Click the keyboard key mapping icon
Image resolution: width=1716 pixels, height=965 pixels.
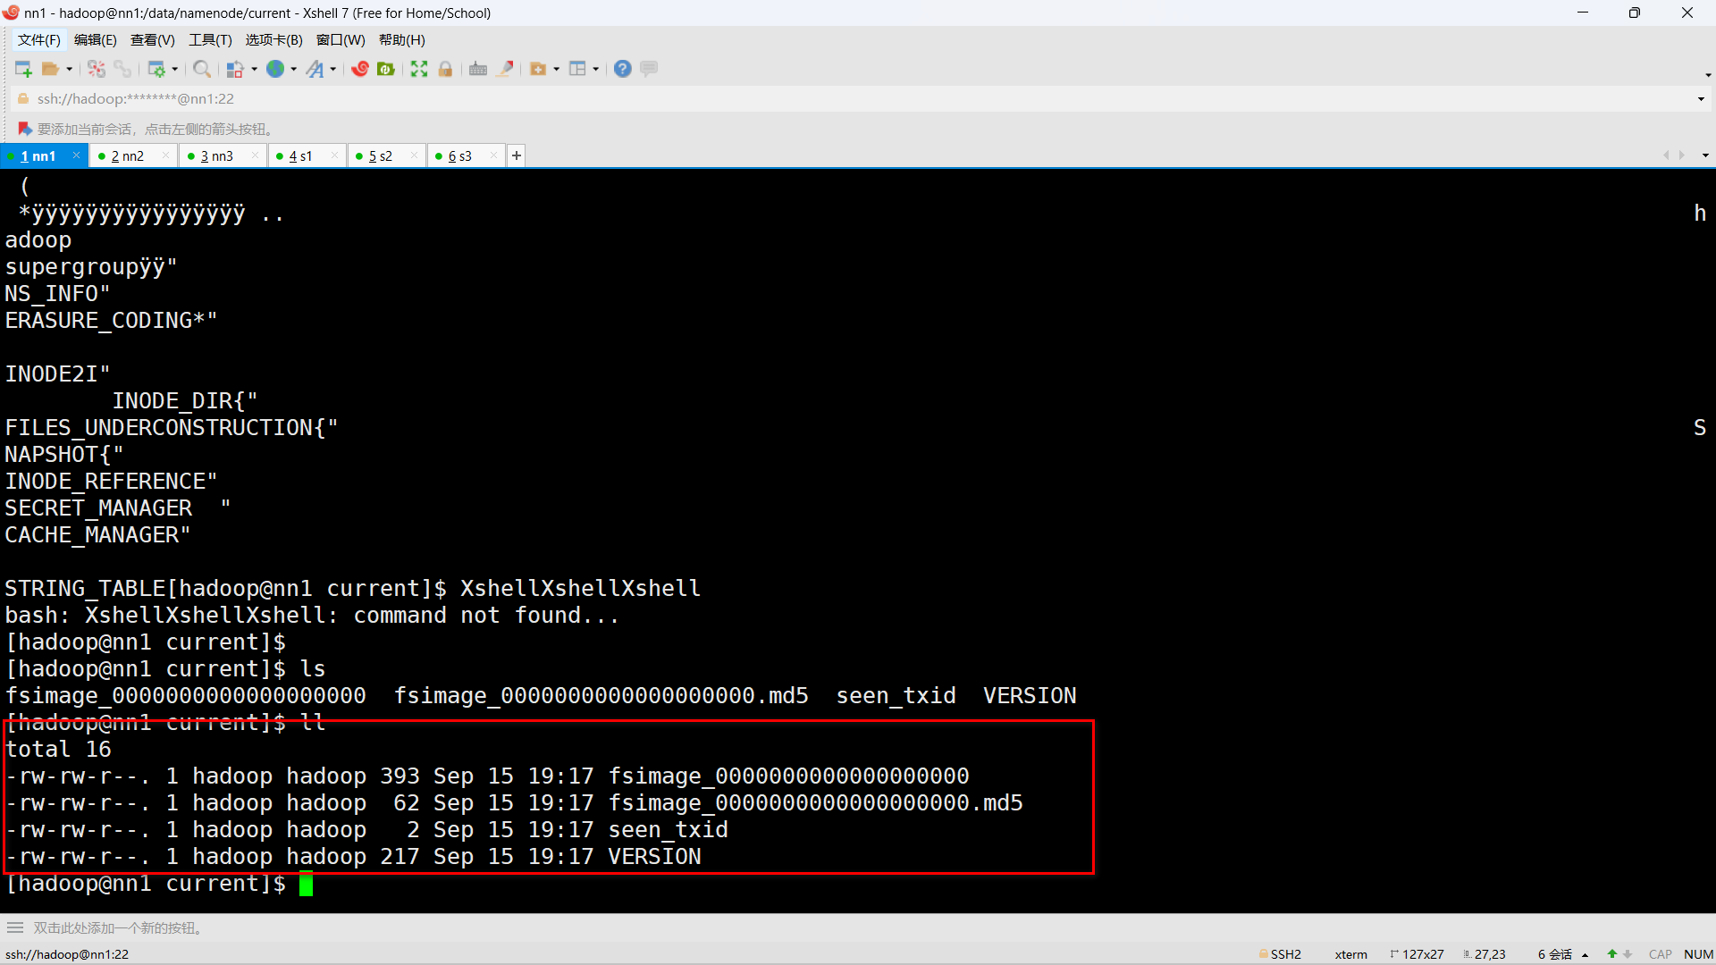[478, 69]
